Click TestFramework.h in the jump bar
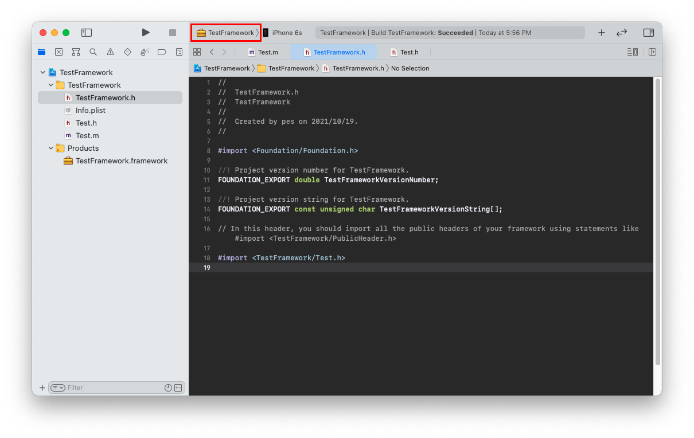694x438 pixels. [353, 68]
